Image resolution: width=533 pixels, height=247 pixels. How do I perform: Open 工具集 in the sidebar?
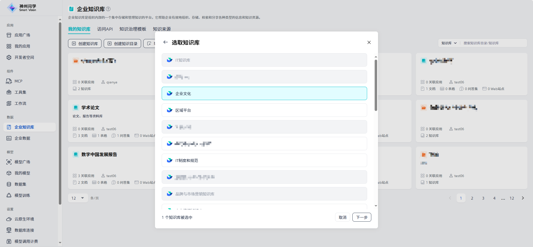point(20,92)
